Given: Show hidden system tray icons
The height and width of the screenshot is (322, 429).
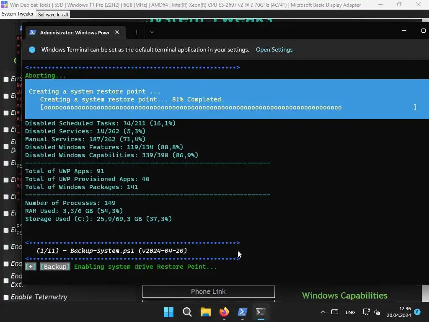Looking at the screenshot, I should (323, 312).
